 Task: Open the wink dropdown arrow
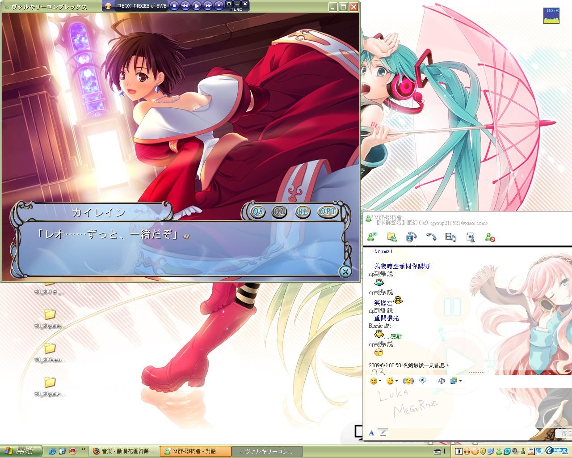[x=396, y=381]
